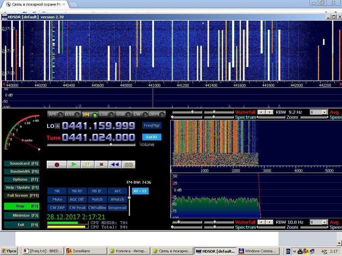Toggle CW ZAP
The image size is (342, 256).
tap(57, 207)
